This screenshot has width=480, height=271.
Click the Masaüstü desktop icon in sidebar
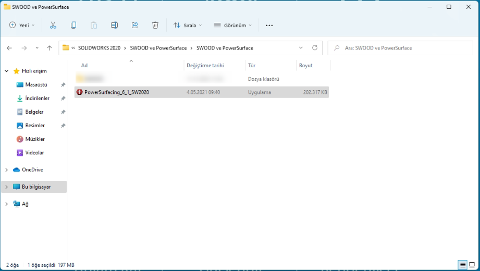click(20, 85)
